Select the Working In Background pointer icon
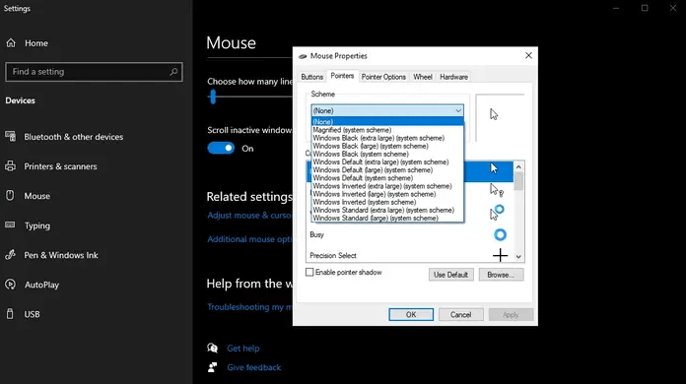 point(497,213)
